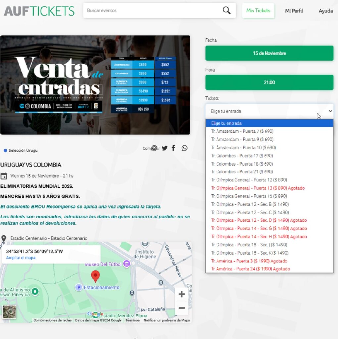Share event via Facebook icon

173,148
